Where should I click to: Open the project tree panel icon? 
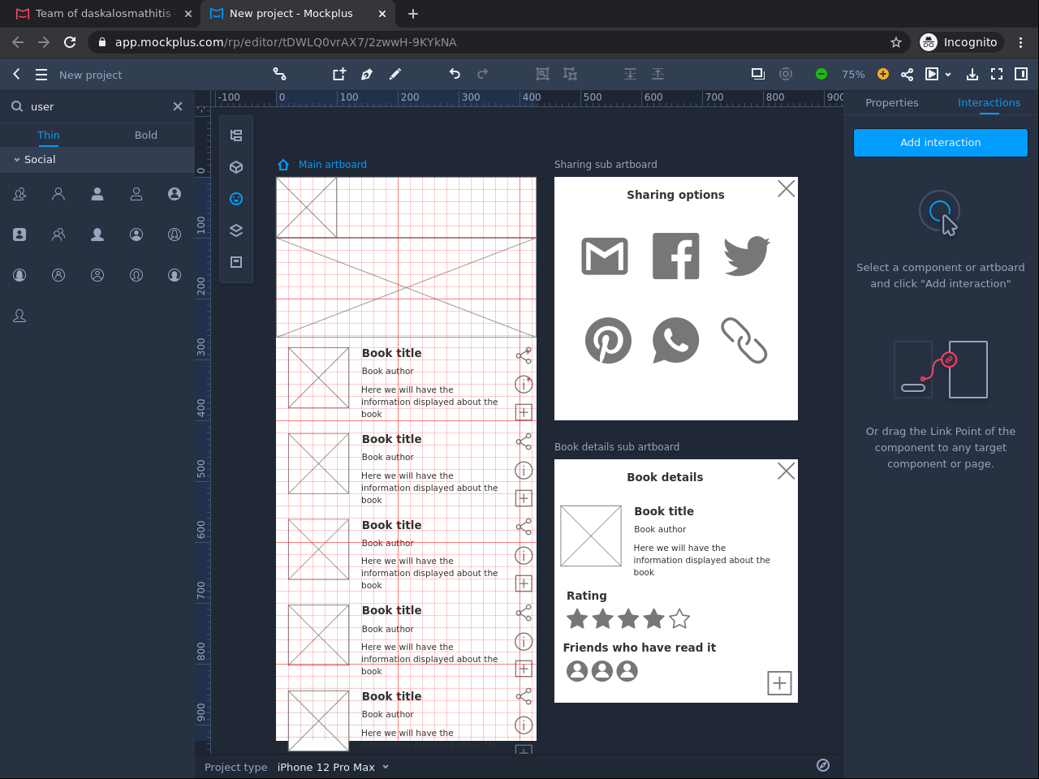[236, 136]
